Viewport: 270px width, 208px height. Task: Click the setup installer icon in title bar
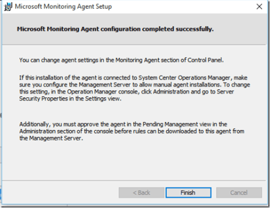(7, 6)
